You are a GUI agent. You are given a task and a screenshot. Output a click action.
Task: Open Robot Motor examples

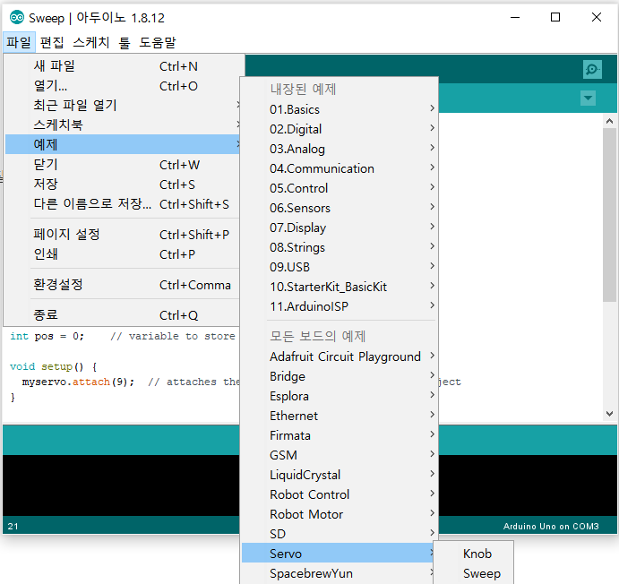pos(340,514)
